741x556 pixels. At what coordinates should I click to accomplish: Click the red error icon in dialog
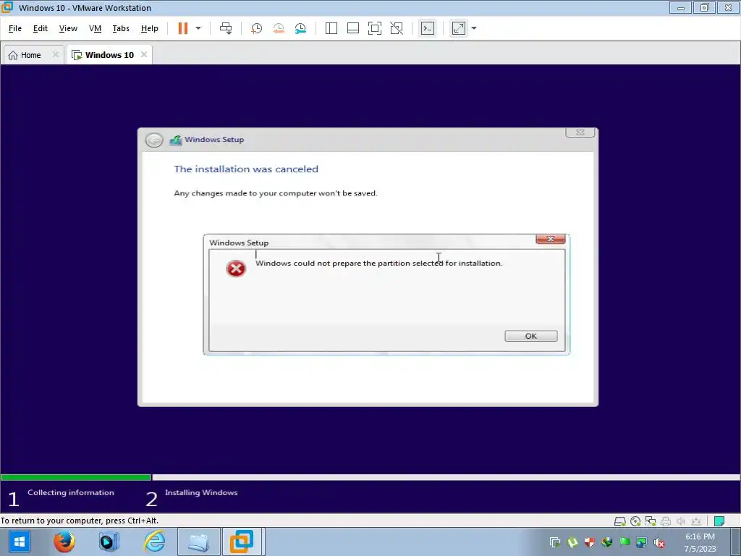click(x=236, y=269)
